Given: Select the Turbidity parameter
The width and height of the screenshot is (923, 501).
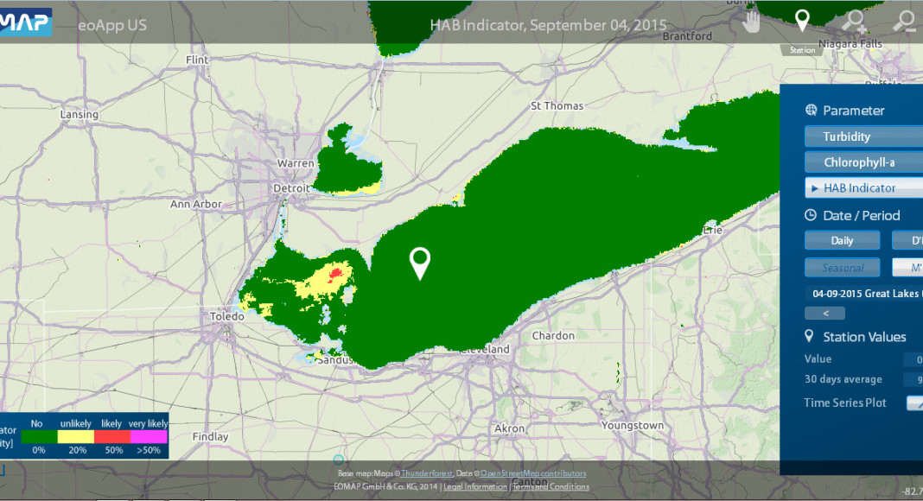Looking at the screenshot, I should click(863, 136).
